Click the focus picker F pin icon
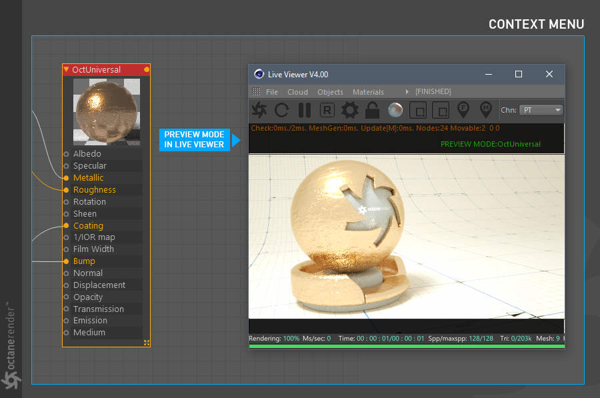Viewport: 600px width, 398px height. (x=463, y=109)
